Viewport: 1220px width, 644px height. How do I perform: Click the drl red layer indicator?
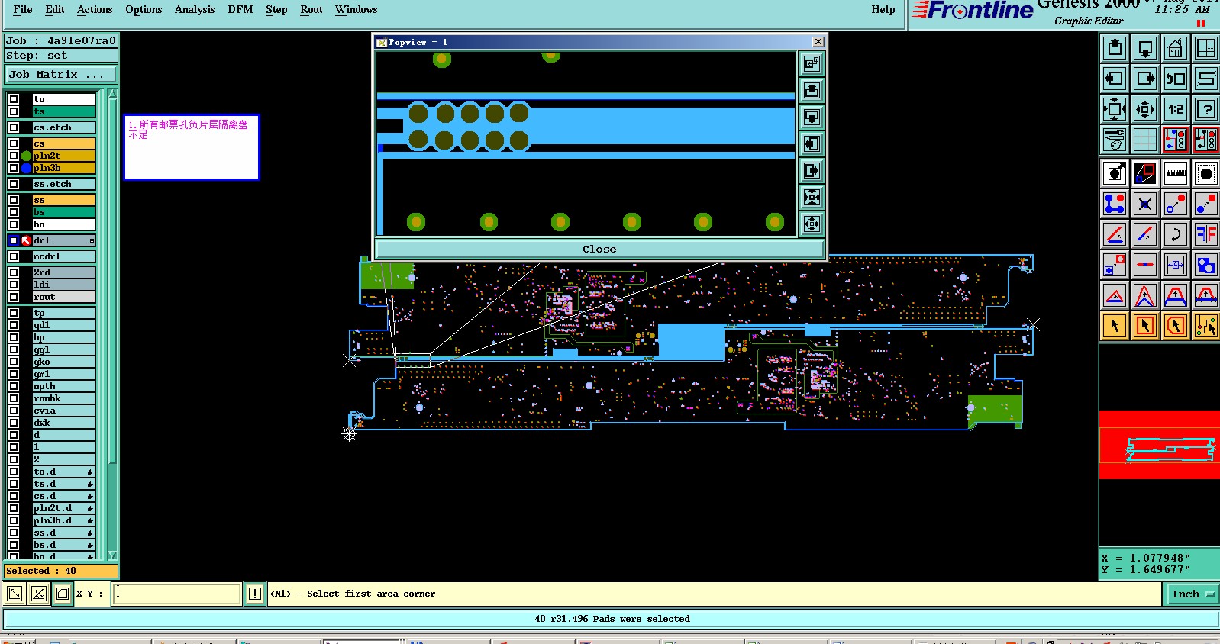(26, 240)
